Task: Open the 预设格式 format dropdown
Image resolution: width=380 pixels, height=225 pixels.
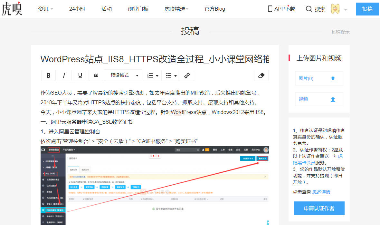Action: tap(123, 76)
